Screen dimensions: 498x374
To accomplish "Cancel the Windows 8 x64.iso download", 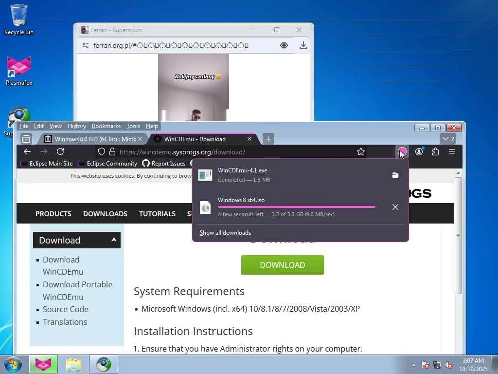I will click(395, 207).
